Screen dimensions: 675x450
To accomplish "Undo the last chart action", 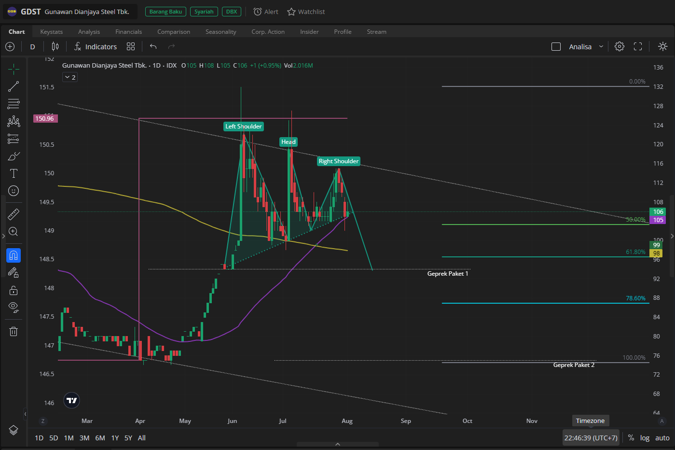I will pos(153,47).
